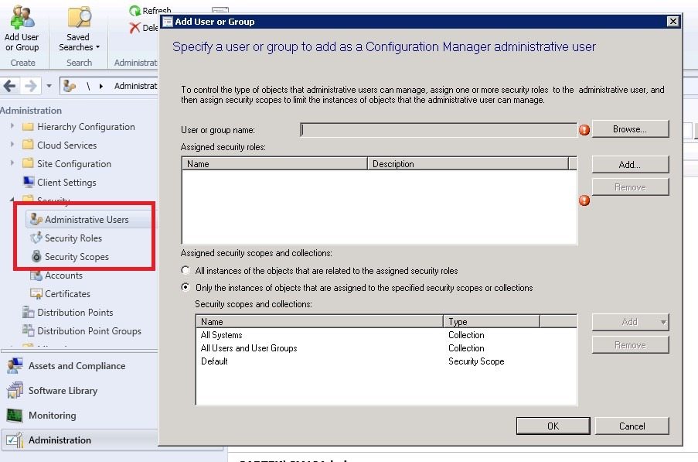
Task: Click the Administrative Users icon
Action: click(x=36, y=219)
